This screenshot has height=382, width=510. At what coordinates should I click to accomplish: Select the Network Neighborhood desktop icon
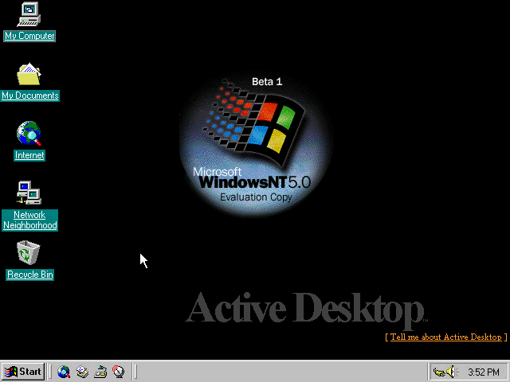pos(29,193)
